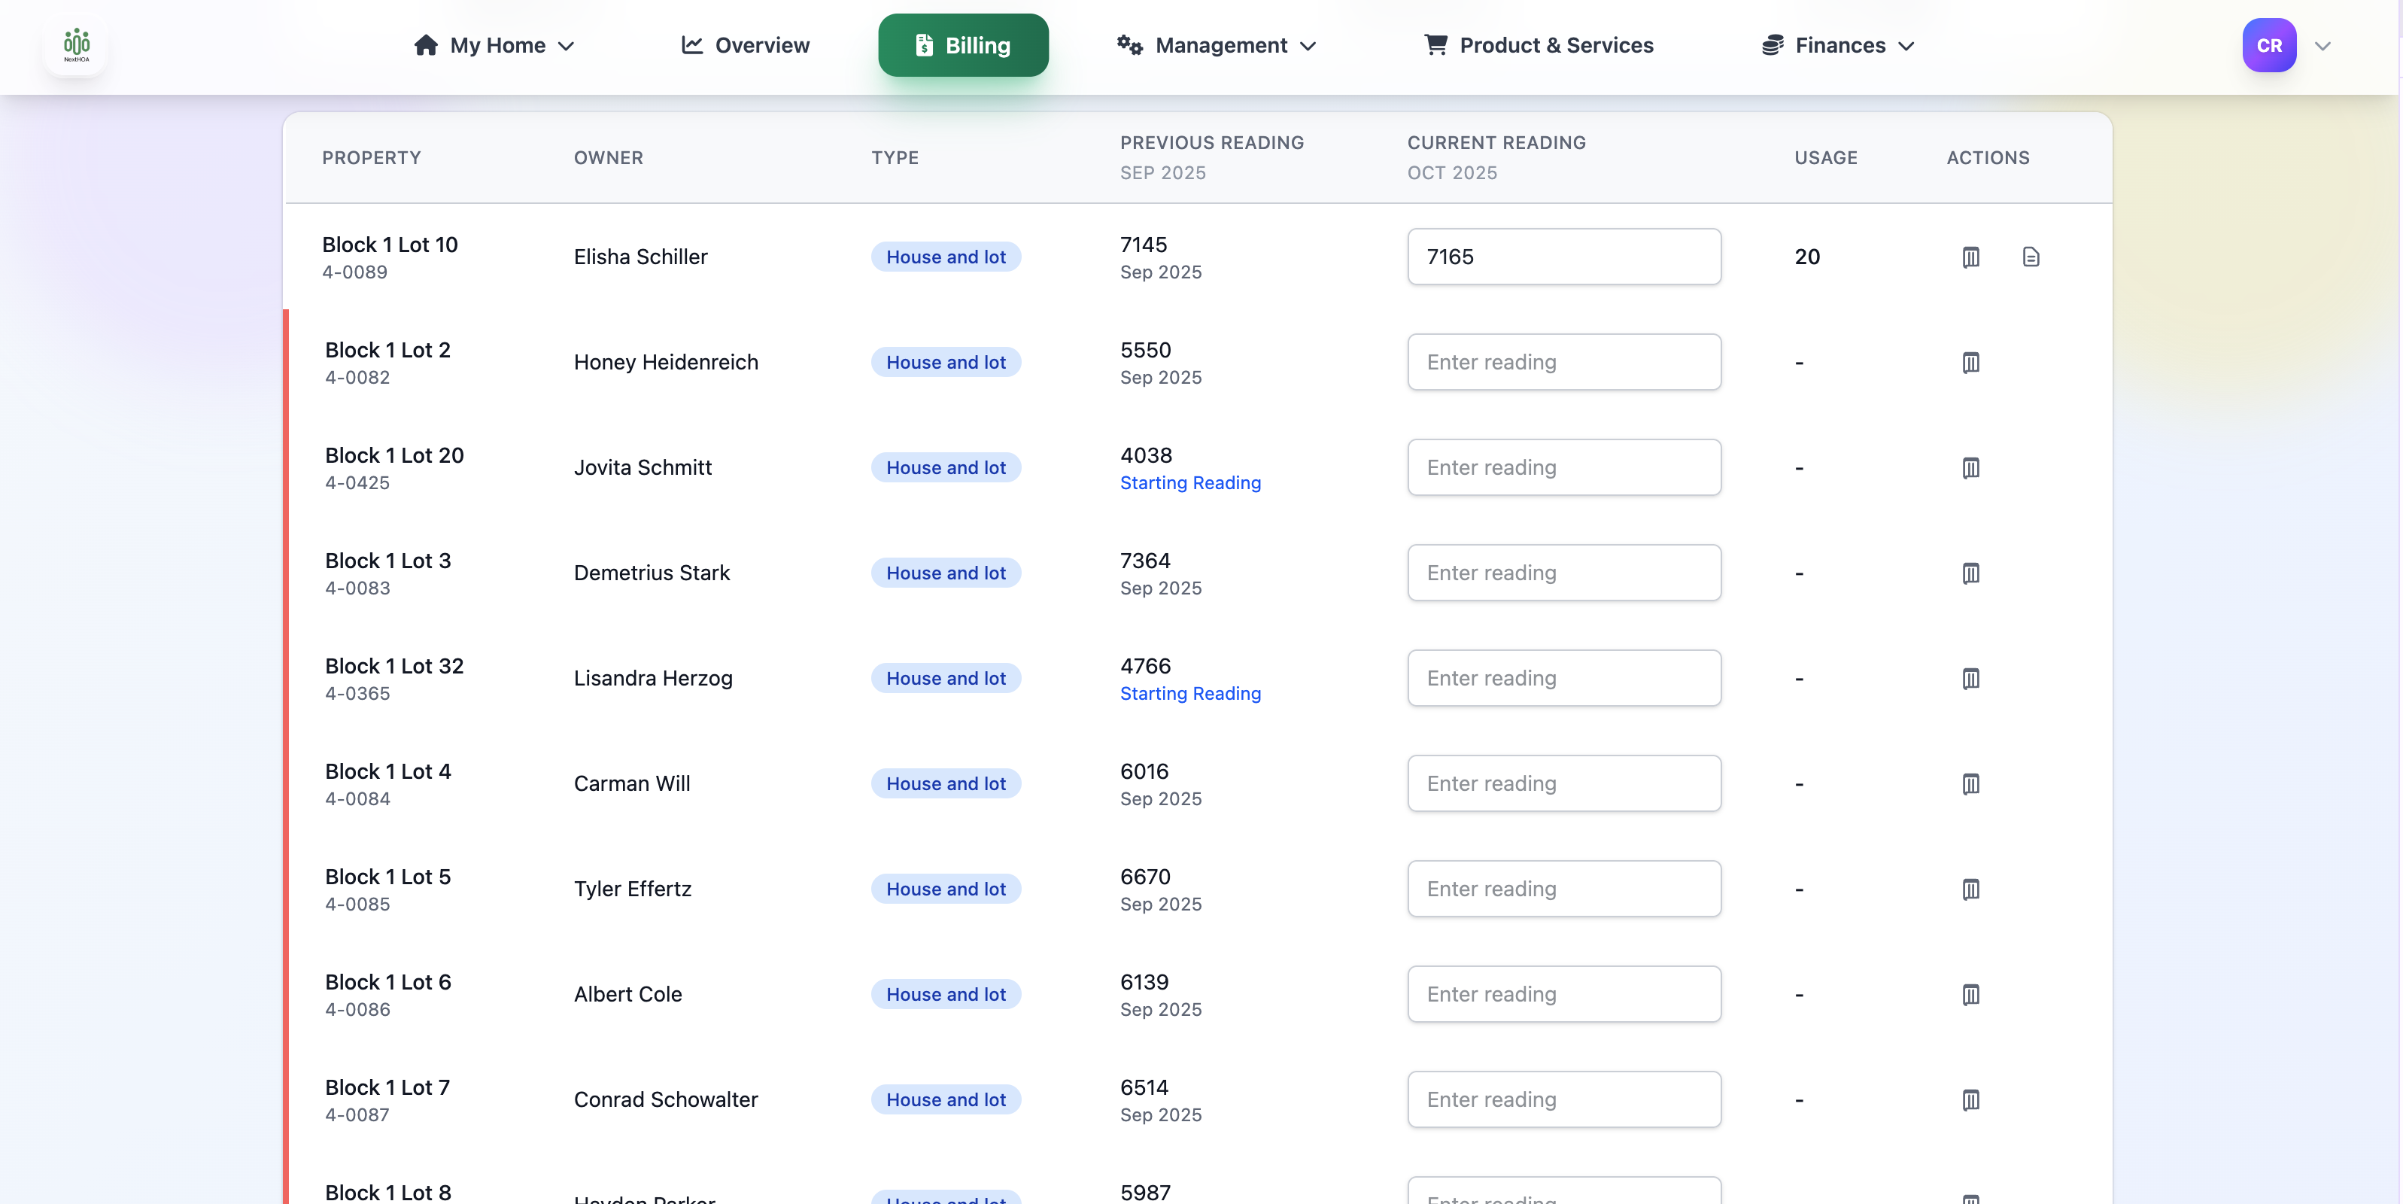This screenshot has width=2403, height=1204.
Task: Focus the Enter reading field for Tyler Effertz
Action: 1563,889
